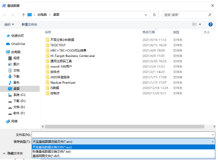Select folder icon of coord-100用户
The height and width of the screenshot is (163, 218).
(x=47, y=66)
